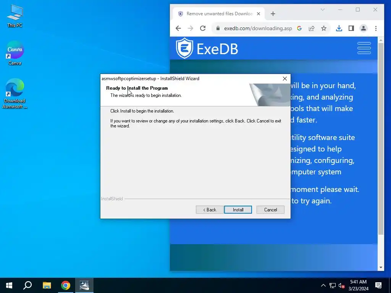The width and height of the screenshot is (391, 293).
Task: Open Chrome tab search chevron
Action: pos(322,10)
